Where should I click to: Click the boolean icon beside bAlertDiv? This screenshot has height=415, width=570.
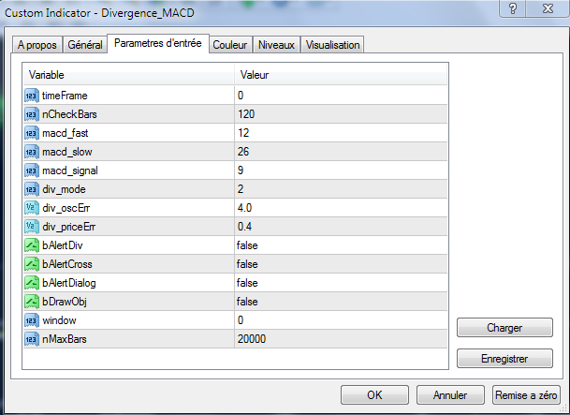(32, 245)
